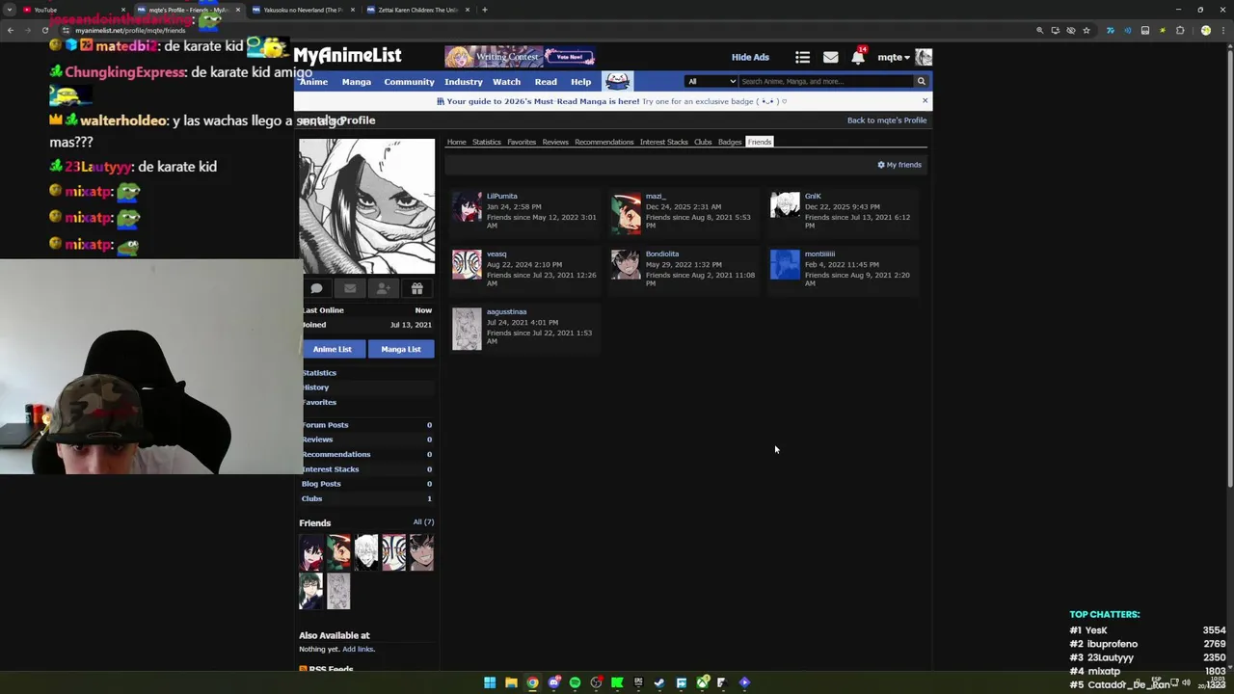Switch to Zettai Karen Children browser tab
The width and height of the screenshot is (1234, 694).
[416, 10]
